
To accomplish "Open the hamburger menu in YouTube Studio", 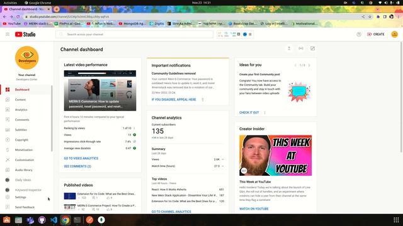I will point(8,34).
